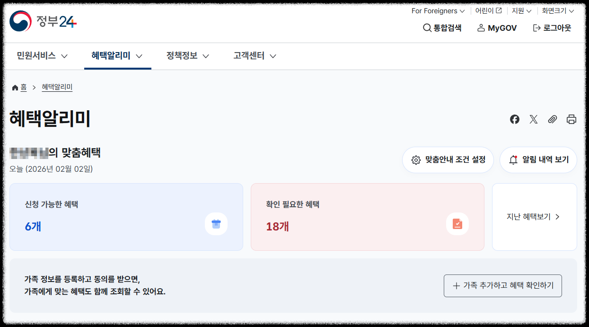The width and height of the screenshot is (589, 327).
Task: Open the 지원 dropdown
Action: [520, 10]
